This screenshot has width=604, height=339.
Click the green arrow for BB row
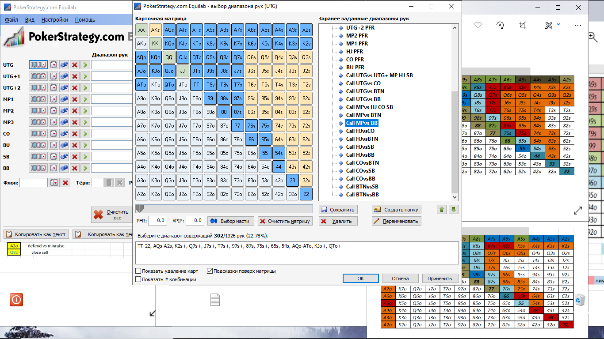pos(85,168)
